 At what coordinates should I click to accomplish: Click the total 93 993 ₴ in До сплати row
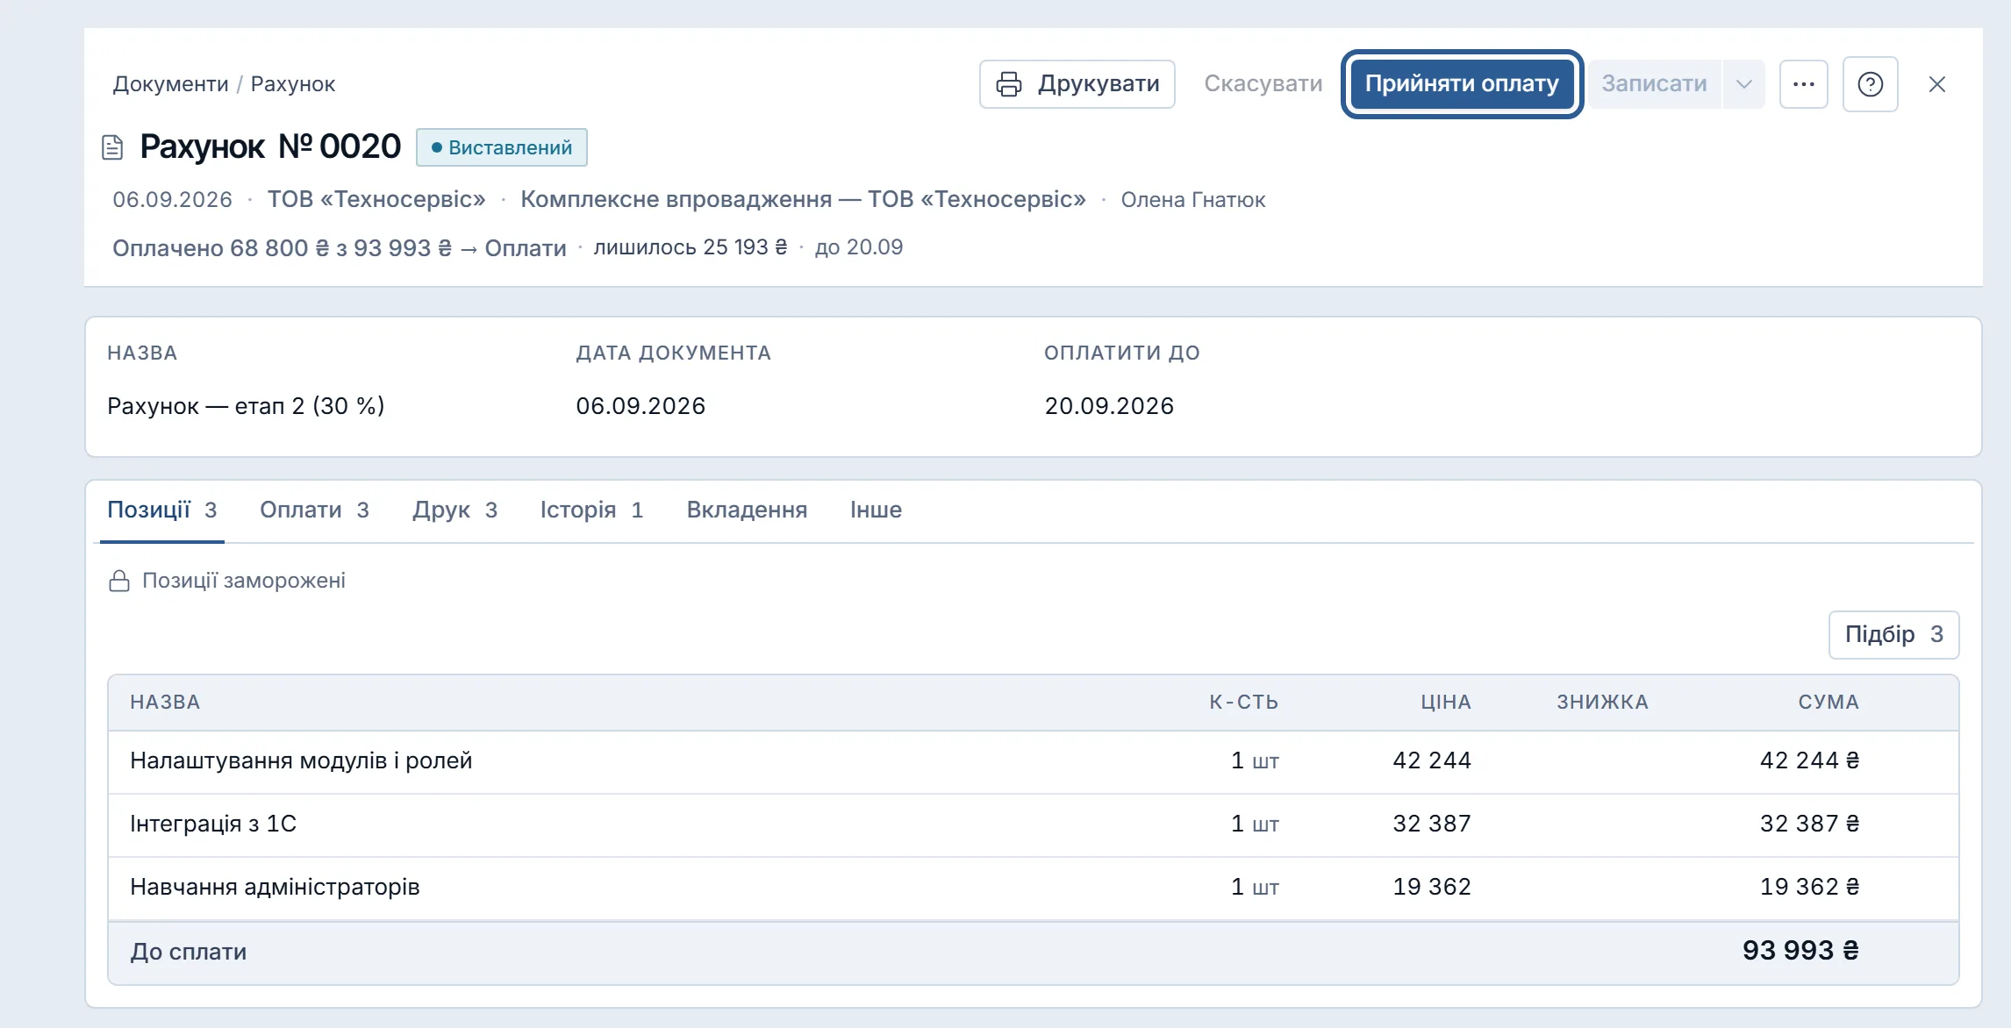[x=1800, y=951]
